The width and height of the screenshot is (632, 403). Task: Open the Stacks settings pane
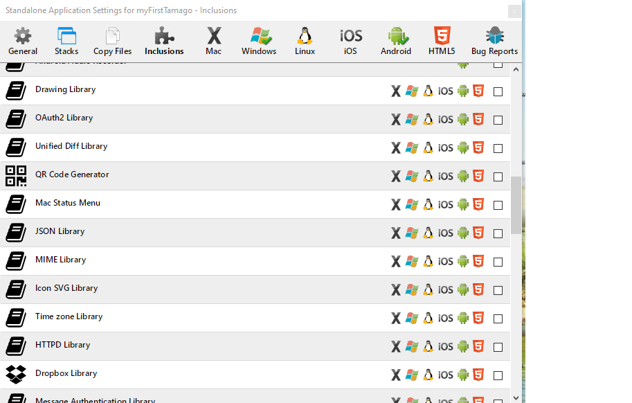pyautogui.click(x=66, y=41)
